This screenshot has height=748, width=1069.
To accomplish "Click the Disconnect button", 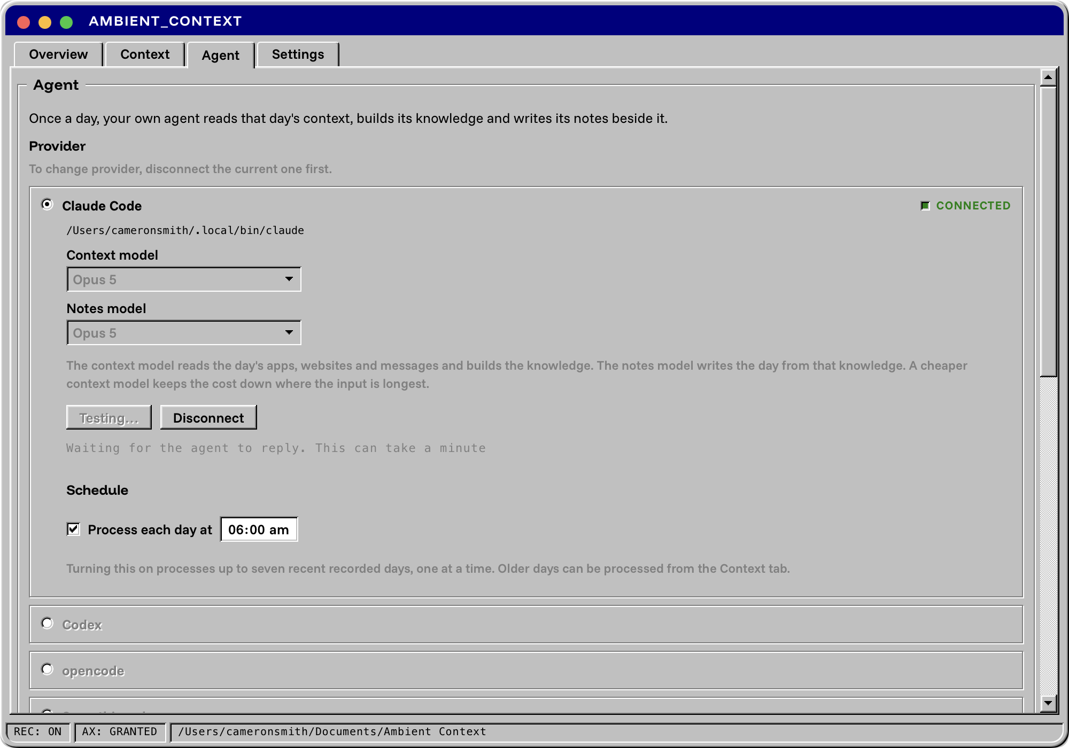I will pos(208,417).
